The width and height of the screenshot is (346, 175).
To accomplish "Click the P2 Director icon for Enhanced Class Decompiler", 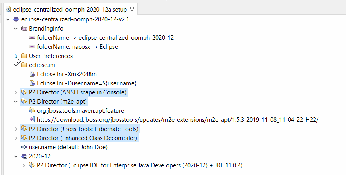I will [24, 138].
